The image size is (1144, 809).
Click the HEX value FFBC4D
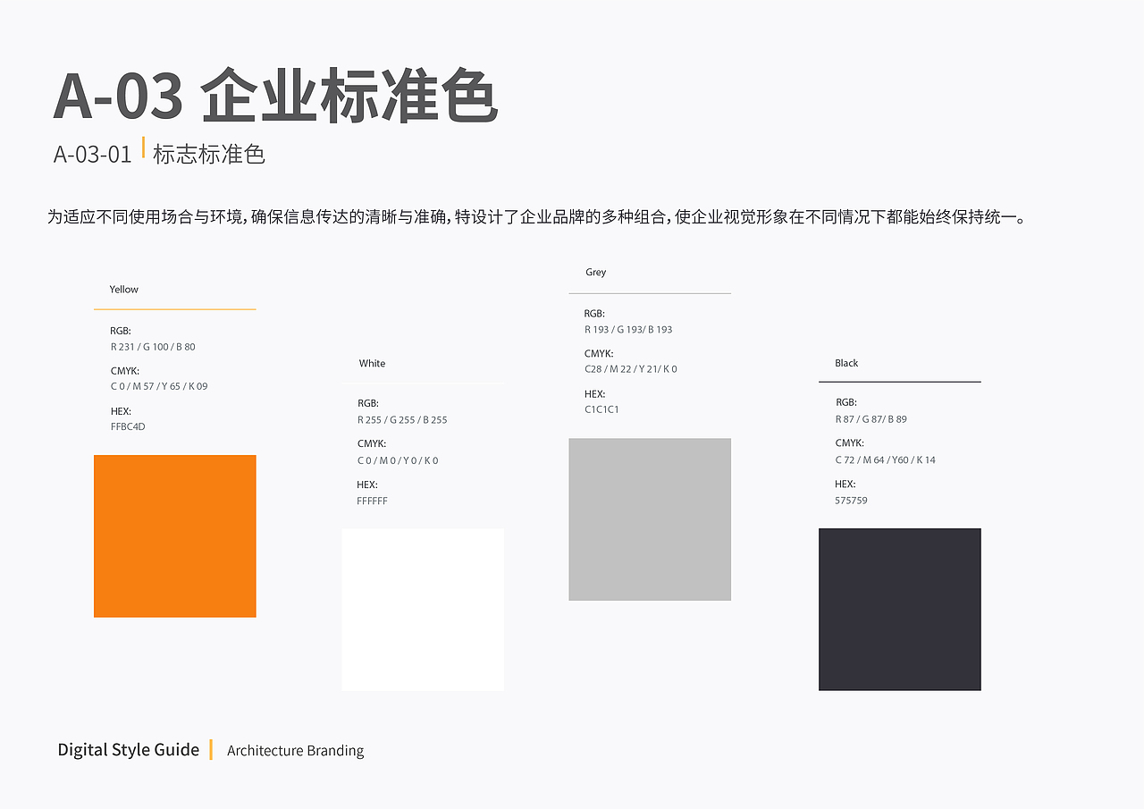[x=128, y=426]
